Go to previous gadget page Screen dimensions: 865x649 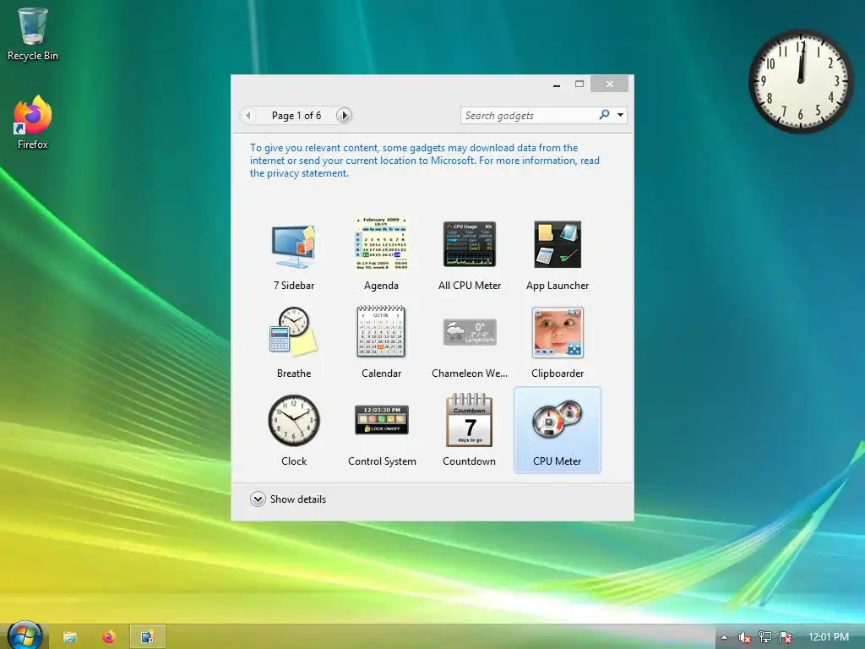click(x=248, y=115)
